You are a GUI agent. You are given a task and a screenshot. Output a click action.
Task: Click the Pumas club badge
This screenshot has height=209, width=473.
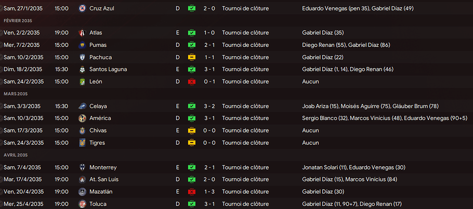82,45
